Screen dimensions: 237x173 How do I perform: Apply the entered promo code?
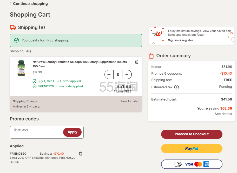pos(72,132)
